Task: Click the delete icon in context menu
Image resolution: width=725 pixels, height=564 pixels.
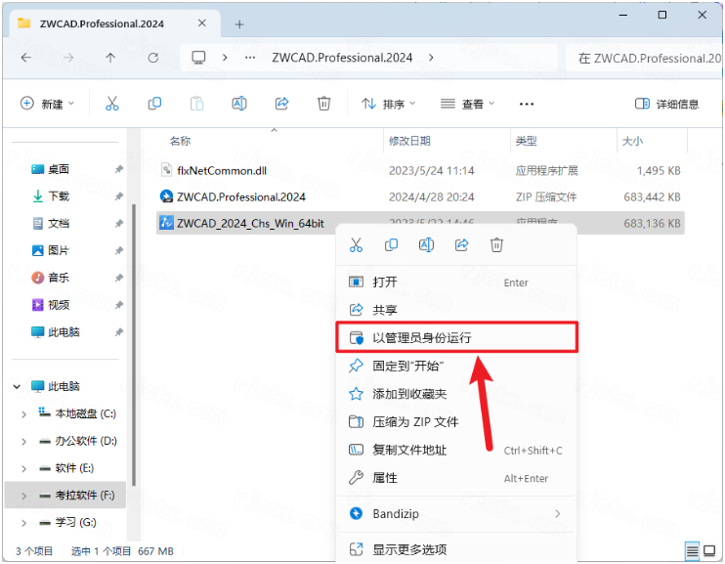Action: [496, 245]
